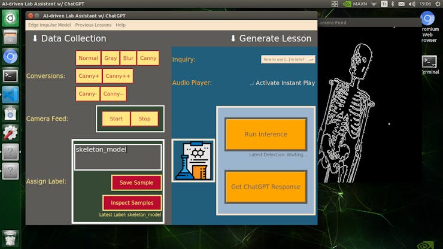This screenshot has width=443, height=249.
Task: Enable Activate Instant Play checkbox
Action: point(251,83)
